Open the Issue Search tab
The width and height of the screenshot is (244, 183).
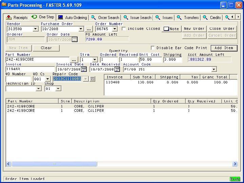point(137,17)
